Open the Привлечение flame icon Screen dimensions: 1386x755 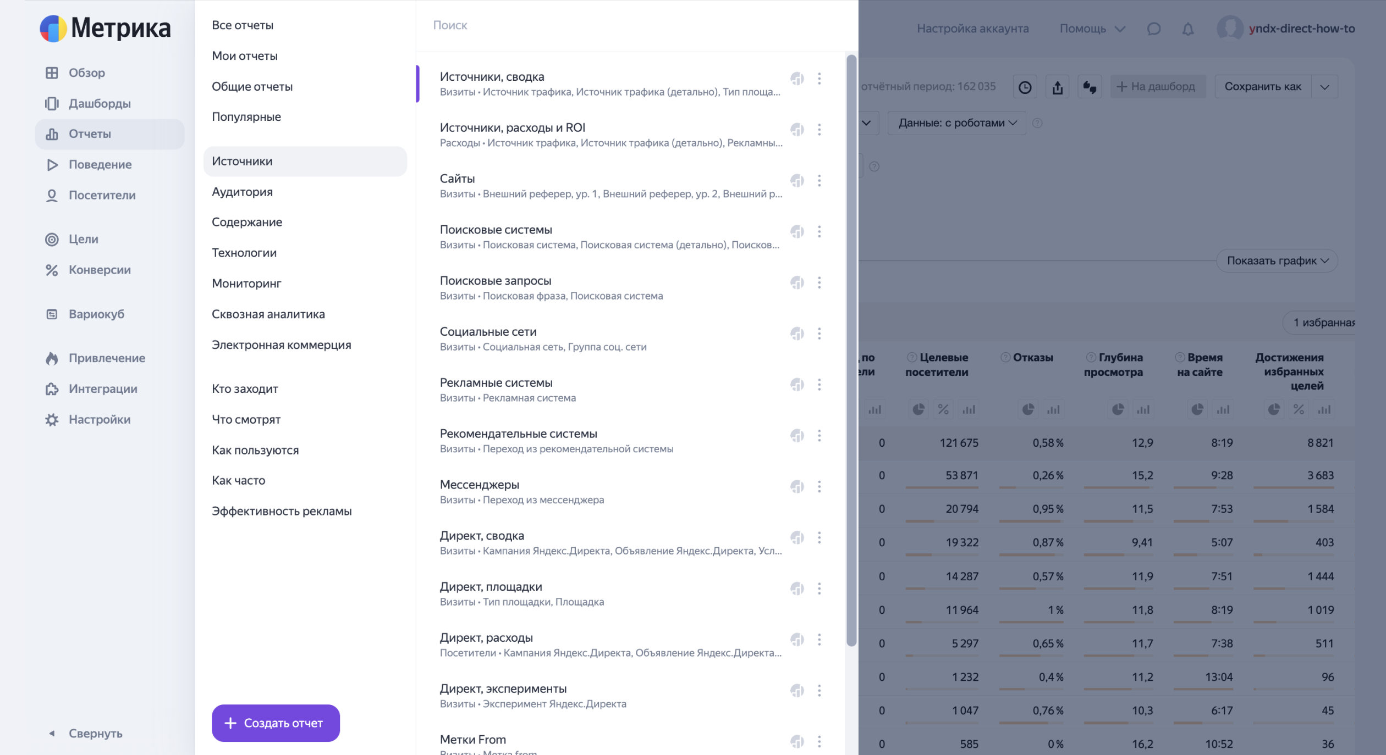tap(52, 358)
